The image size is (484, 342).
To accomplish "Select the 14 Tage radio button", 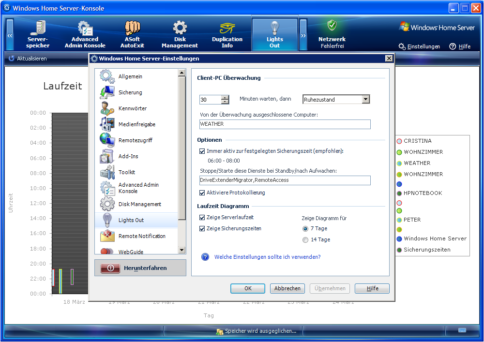I will pos(305,239).
